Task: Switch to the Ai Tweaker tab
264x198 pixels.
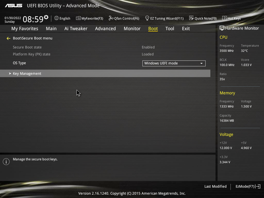Action: pyautogui.click(x=76, y=29)
